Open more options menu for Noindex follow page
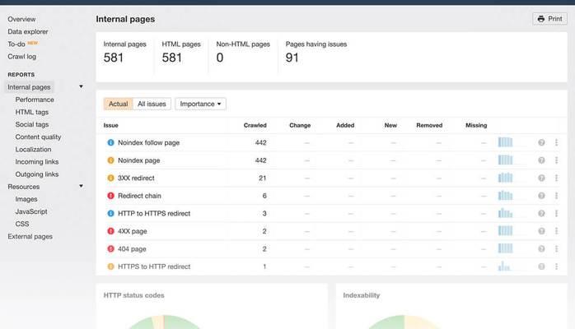Viewport: 575px width, 329px height. [556, 142]
